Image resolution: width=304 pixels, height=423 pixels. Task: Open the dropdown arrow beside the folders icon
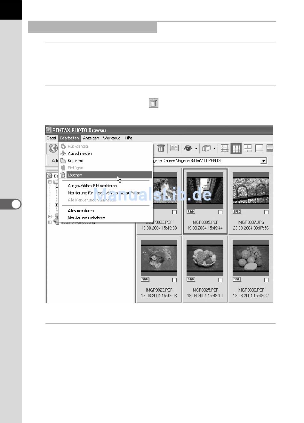tap(214, 149)
